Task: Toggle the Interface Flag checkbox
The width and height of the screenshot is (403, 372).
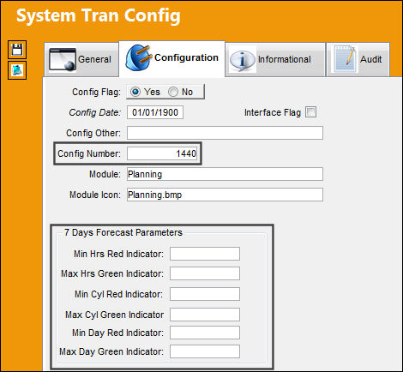Action: (310, 112)
